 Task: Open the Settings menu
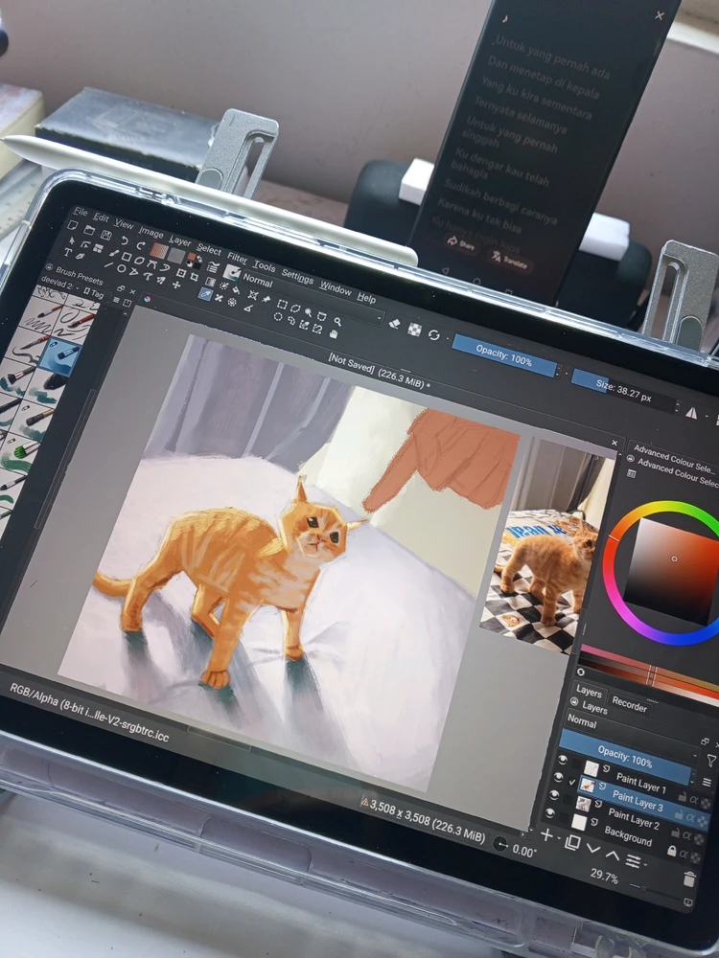tap(297, 277)
